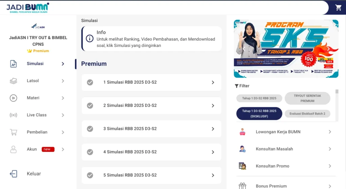Click the Konsultan Promo icon
Screen dimensions: 346x189
click(242, 166)
